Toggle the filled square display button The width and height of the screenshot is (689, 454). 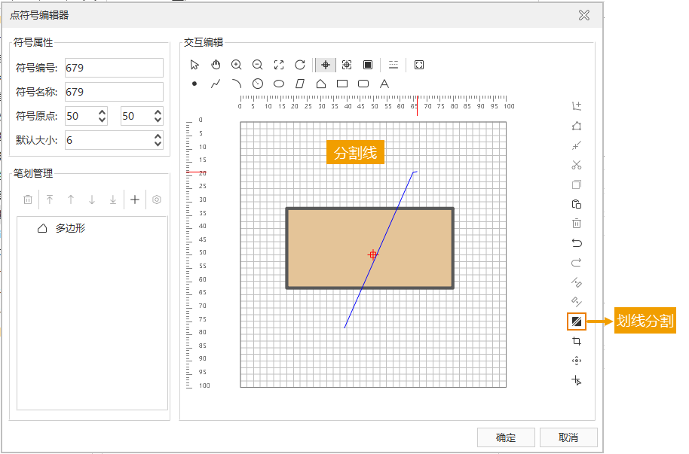pos(368,65)
